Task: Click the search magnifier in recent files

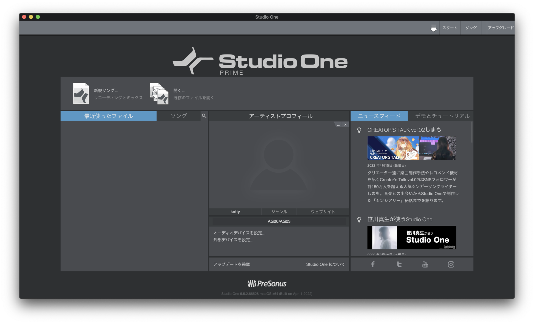Action: pyautogui.click(x=204, y=116)
